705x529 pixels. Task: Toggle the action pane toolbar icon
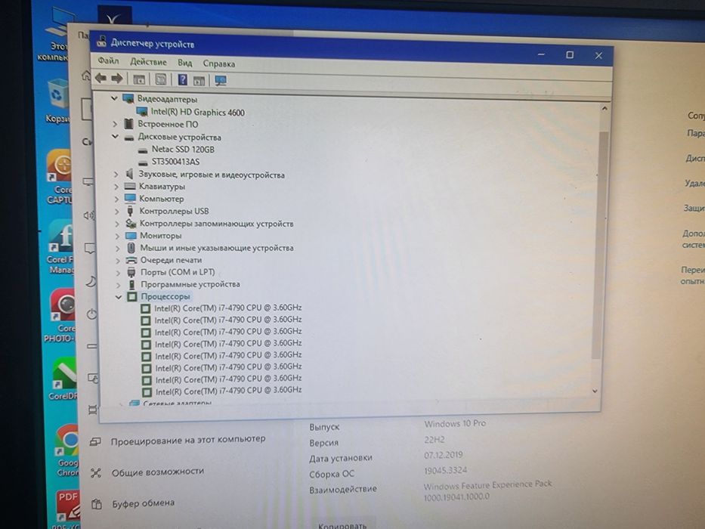199,81
